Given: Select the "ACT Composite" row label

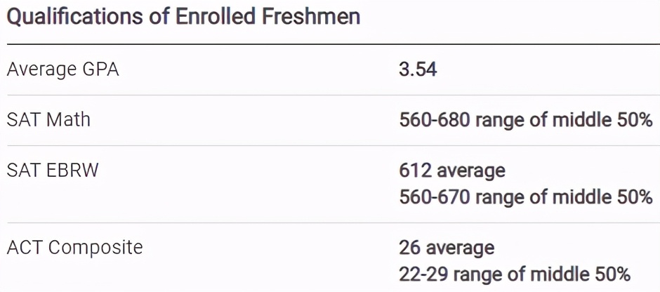Looking at the screenshot, I should click(74, 247).
